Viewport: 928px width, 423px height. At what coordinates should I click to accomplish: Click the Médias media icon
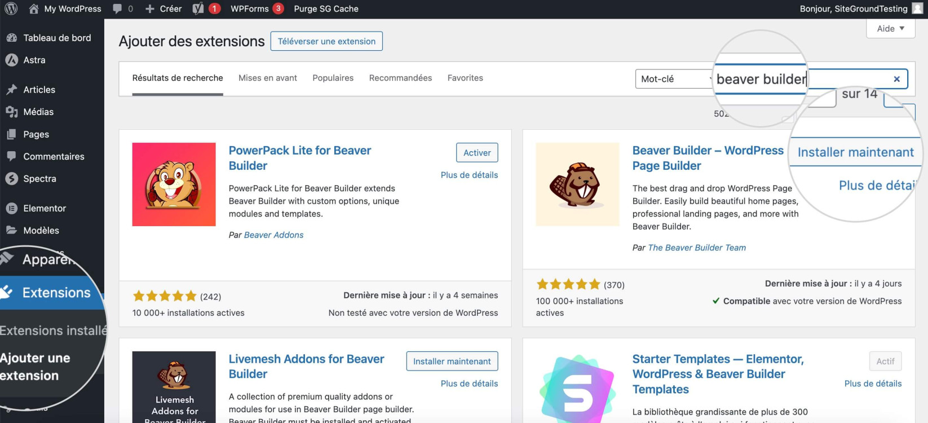[11, 112]
